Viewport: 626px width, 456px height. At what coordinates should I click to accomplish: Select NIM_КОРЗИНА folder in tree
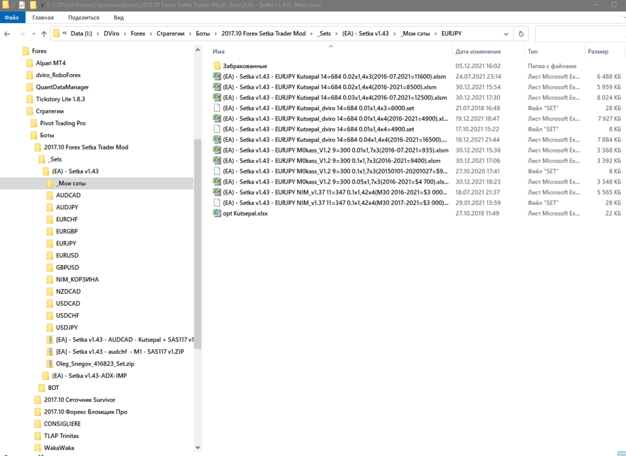(77, 279)
